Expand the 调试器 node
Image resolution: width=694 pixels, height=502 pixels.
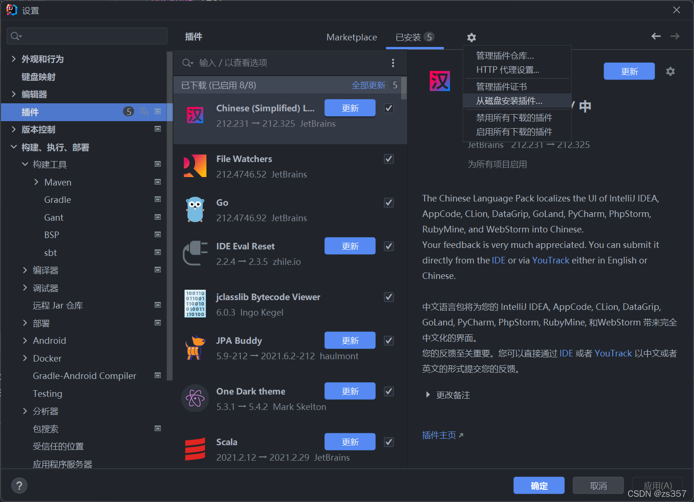coord(25,287)
